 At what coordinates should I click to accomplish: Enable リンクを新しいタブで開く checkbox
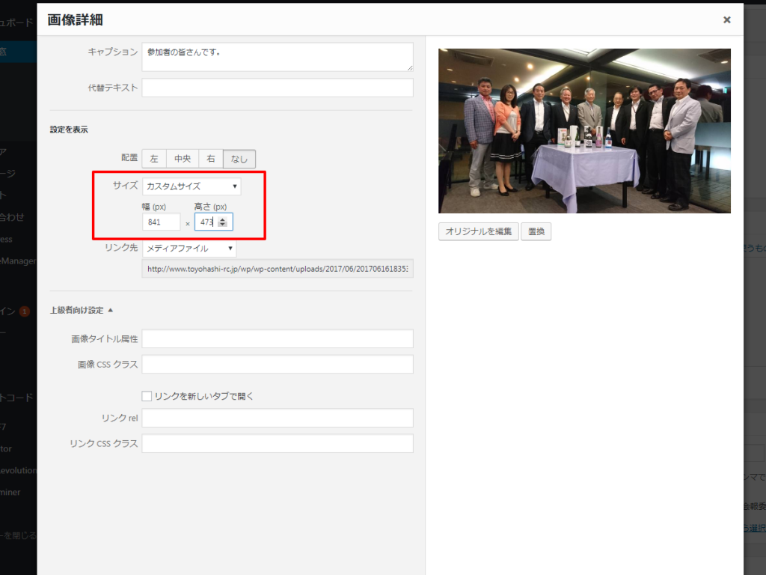147,396
